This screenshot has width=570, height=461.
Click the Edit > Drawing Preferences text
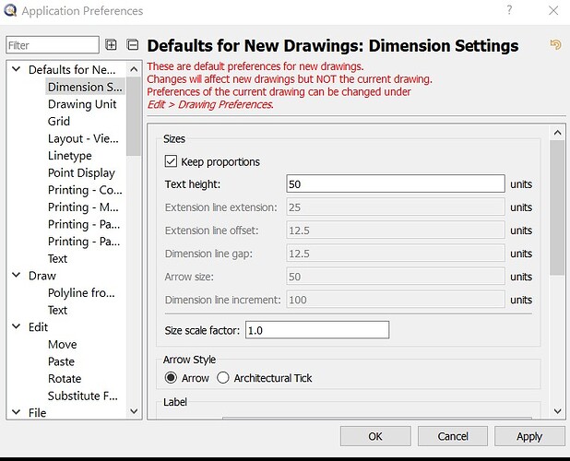point(210,104)
